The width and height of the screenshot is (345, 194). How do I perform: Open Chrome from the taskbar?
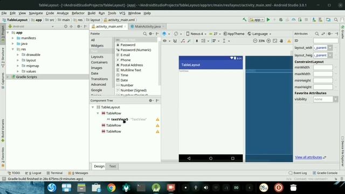click(x=112, y=188)
